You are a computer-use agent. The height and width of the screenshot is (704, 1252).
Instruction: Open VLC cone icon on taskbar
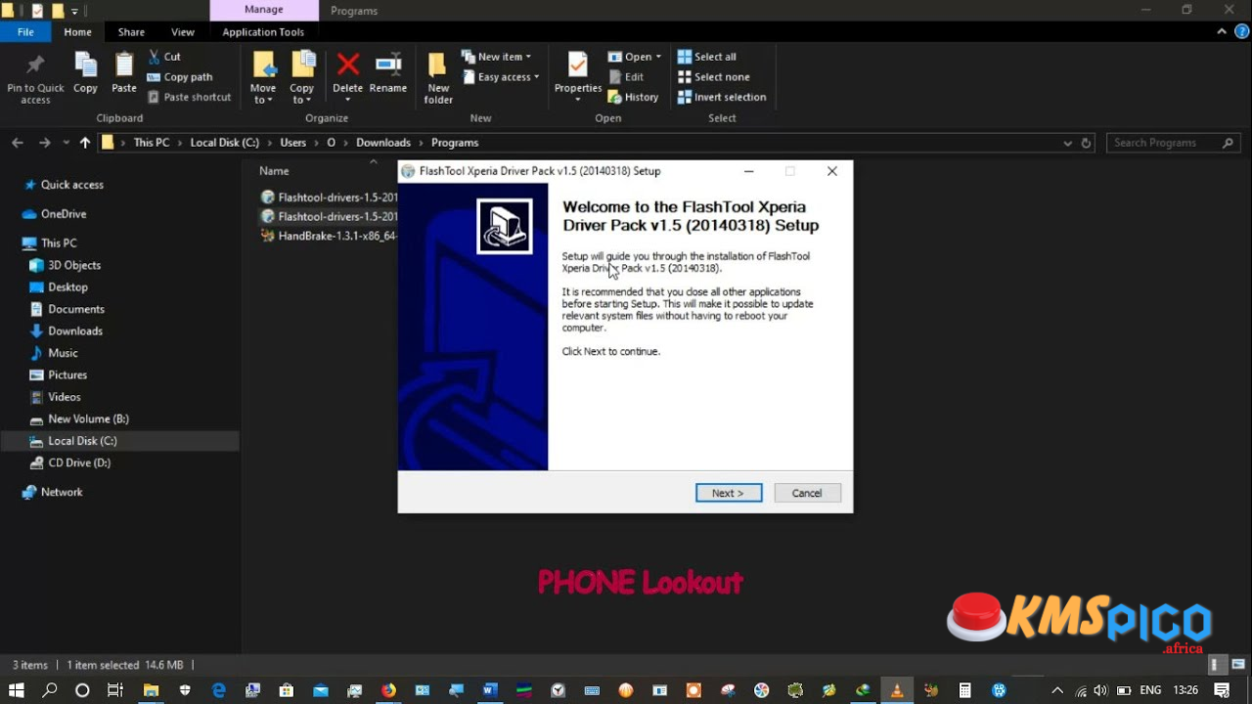pos(897,690)
